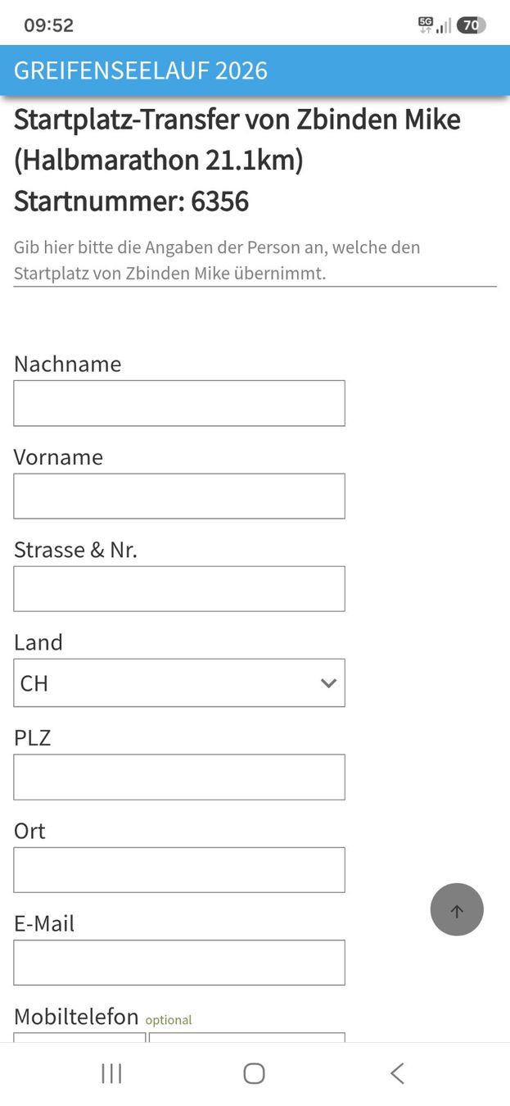Screen dimensions: 510x1106
Task: Focus the Mobiltelefon number field
Action: click(247, 1037)
